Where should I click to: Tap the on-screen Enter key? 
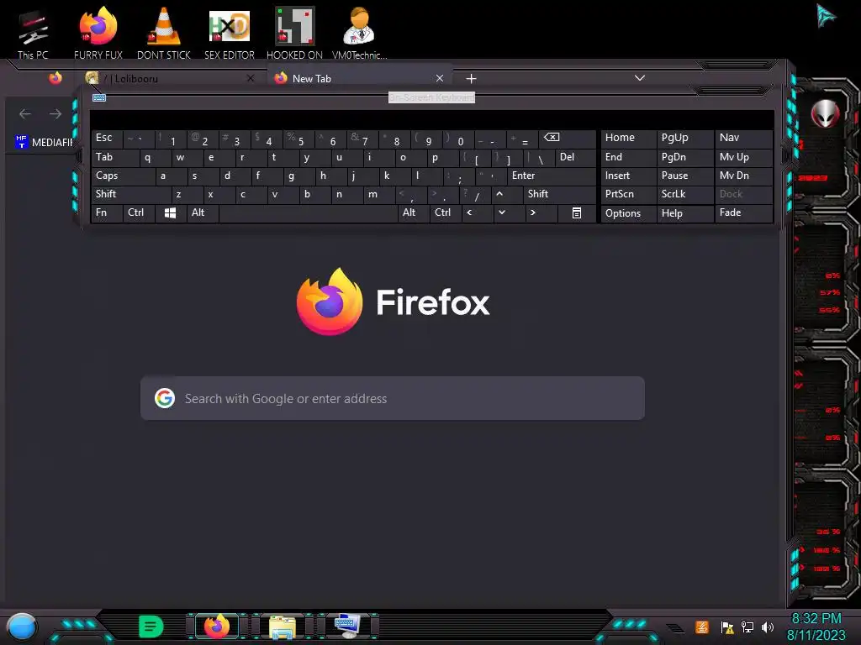[x=552, y=176]
